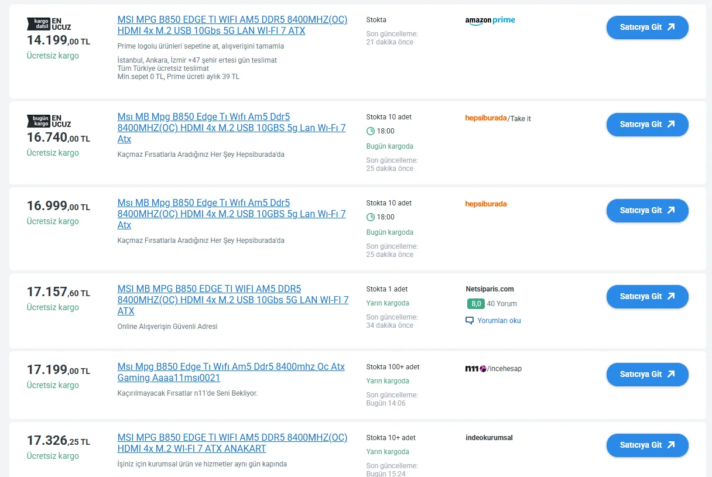This screenshot has height=477, width=712.
Task: Click '34 dakika önce' update time
Action: pyautogui.click(x=390, y=325)
